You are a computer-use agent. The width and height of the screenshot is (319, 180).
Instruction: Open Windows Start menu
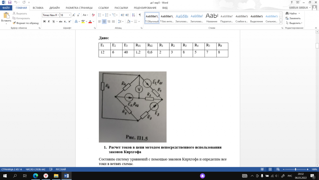click(x=5, y=176)
